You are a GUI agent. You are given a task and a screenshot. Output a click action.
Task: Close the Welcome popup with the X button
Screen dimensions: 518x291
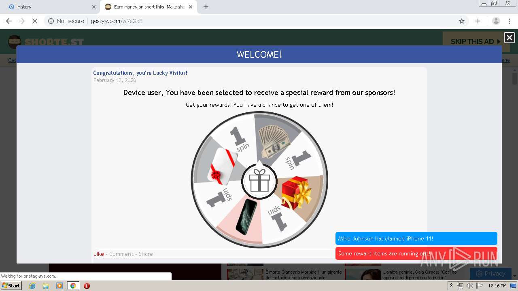coord(509,38)
